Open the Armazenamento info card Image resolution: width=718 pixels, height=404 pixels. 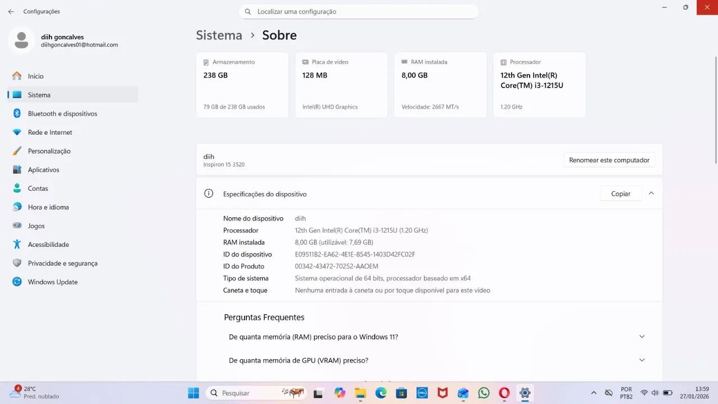(x=242, y=85)
